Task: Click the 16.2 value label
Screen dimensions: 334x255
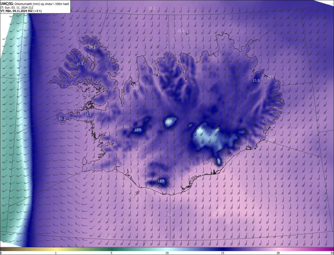Action: (x=62, y=119)
